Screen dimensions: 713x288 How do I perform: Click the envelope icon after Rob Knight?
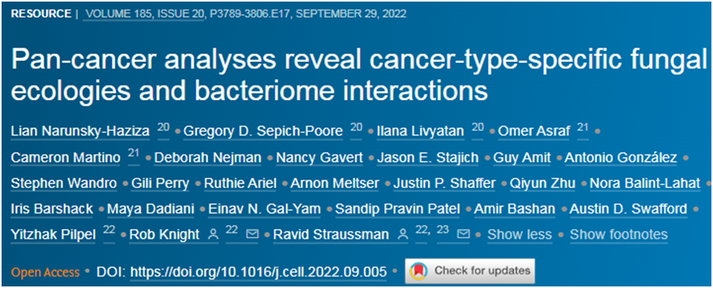tap(252, 234)
